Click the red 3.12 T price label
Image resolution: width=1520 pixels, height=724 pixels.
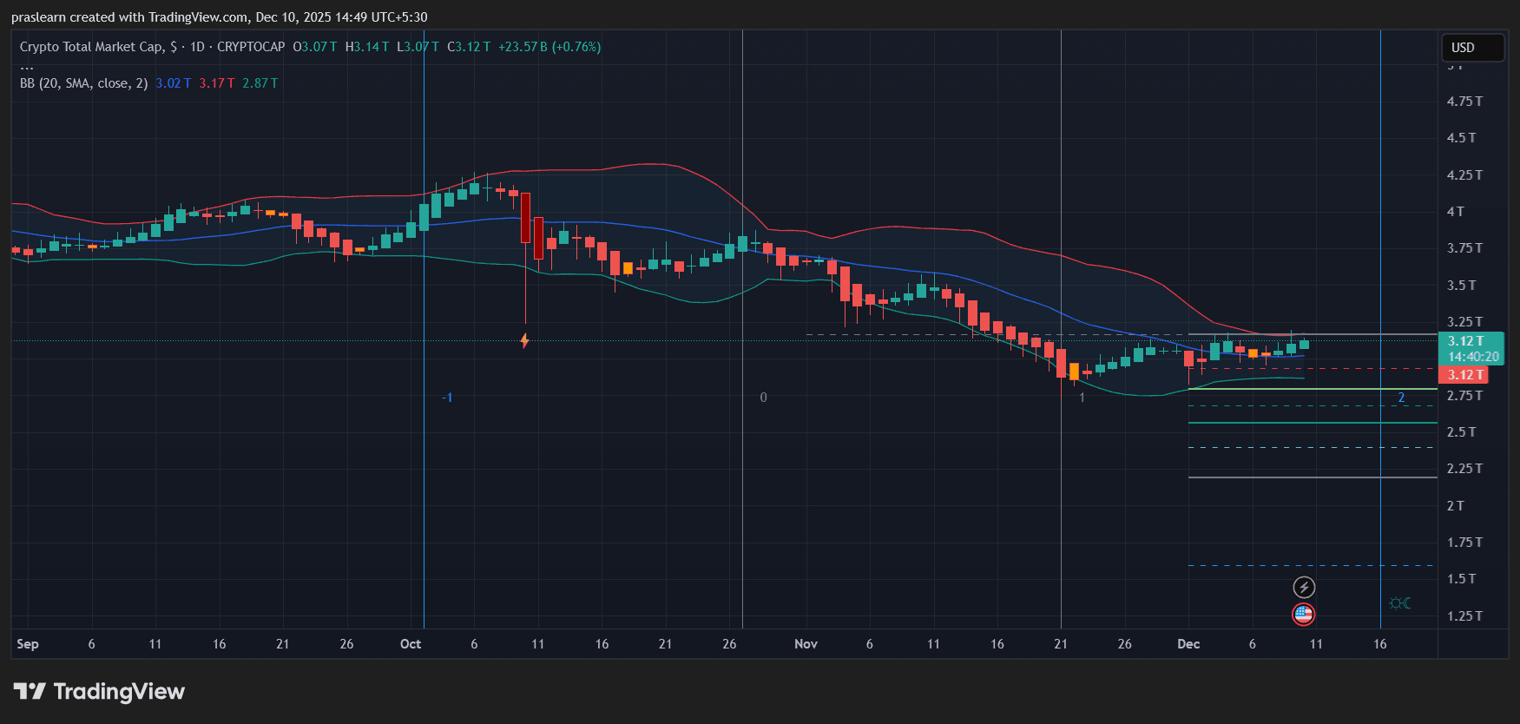click(x=1464, y=375)
